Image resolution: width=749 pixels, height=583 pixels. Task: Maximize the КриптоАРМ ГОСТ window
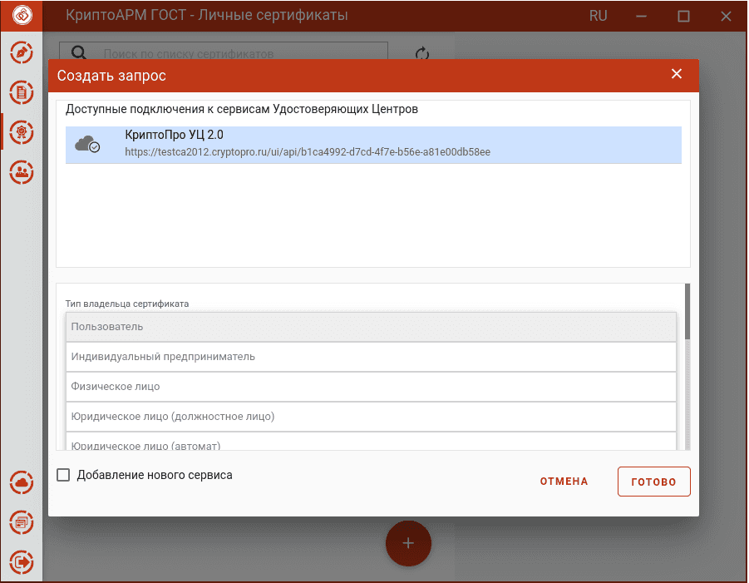coord(683,17)
